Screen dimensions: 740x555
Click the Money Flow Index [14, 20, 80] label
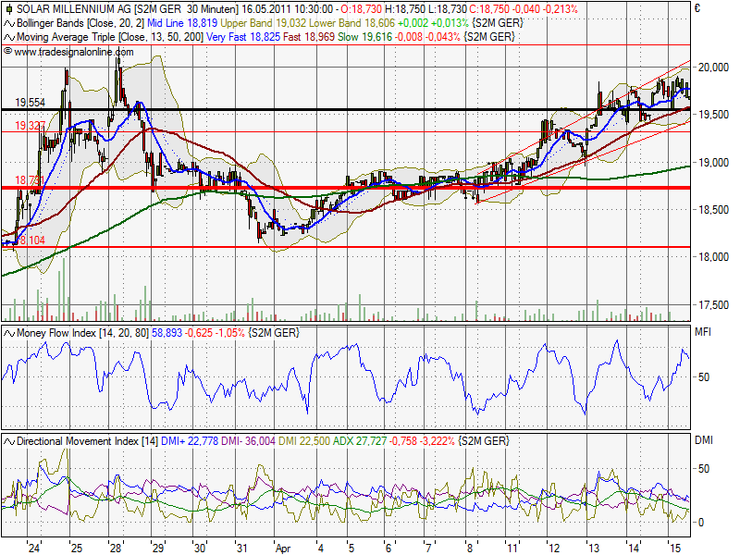coord(82,333)
